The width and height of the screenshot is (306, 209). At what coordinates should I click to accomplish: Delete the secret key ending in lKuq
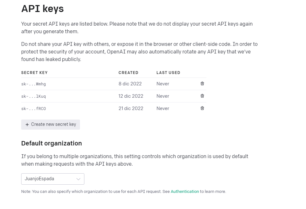point(202,96)
